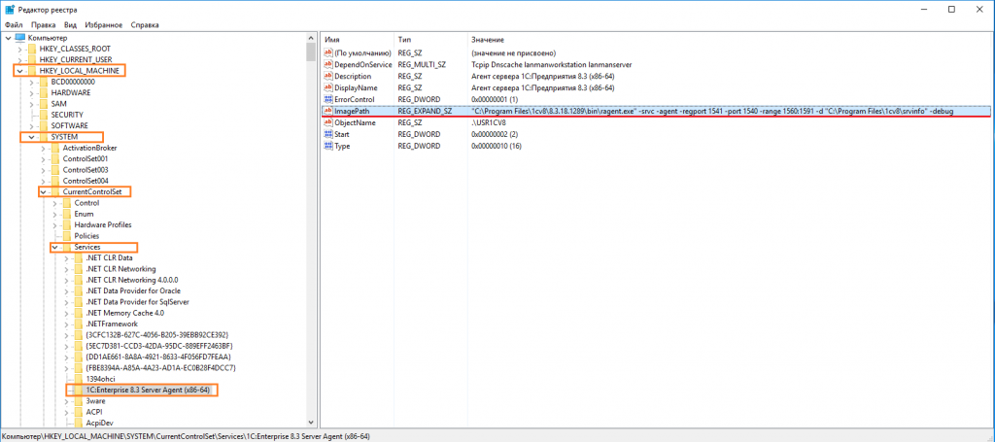995x442 pixels.
Task: Click the binary icon of Start value
Action: tap(328, 134)
